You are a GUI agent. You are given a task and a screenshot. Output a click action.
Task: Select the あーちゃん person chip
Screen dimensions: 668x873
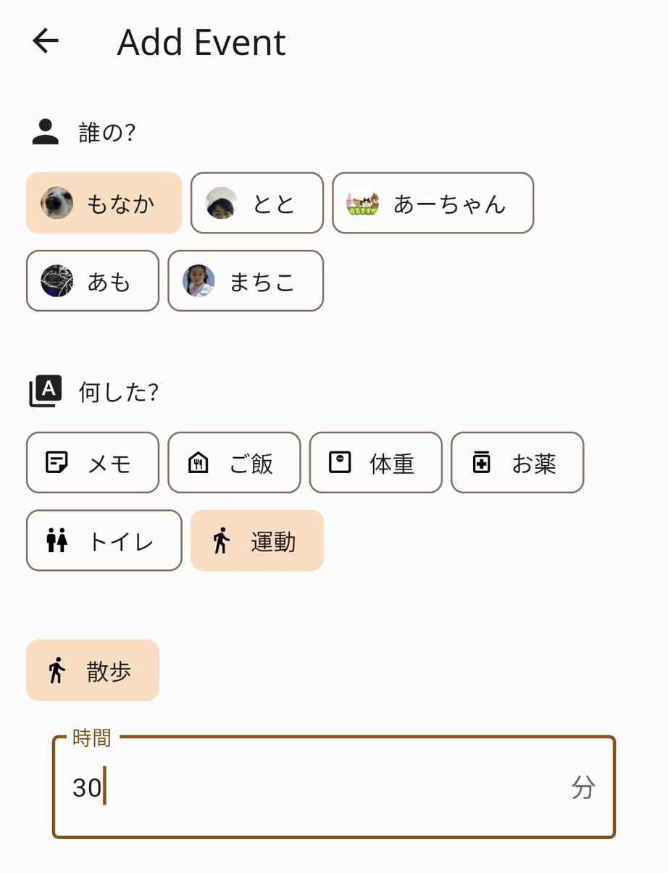pos(433,203)
